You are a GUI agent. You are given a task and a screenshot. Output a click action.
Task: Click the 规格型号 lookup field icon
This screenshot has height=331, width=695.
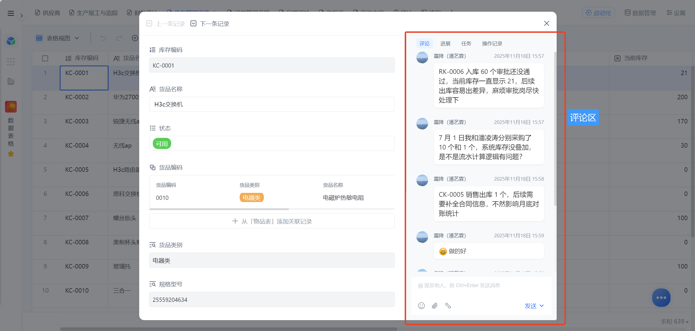153,284
